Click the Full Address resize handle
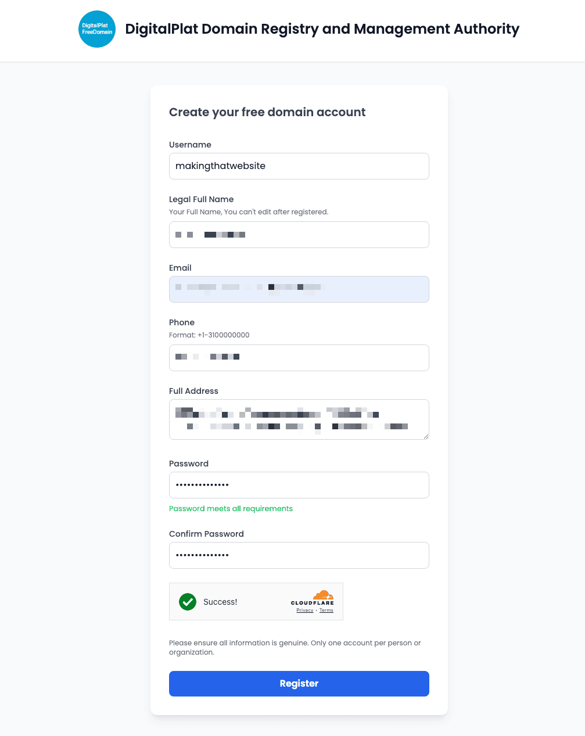Viewport: 585px width, 736px height. [x=426, y=437]
